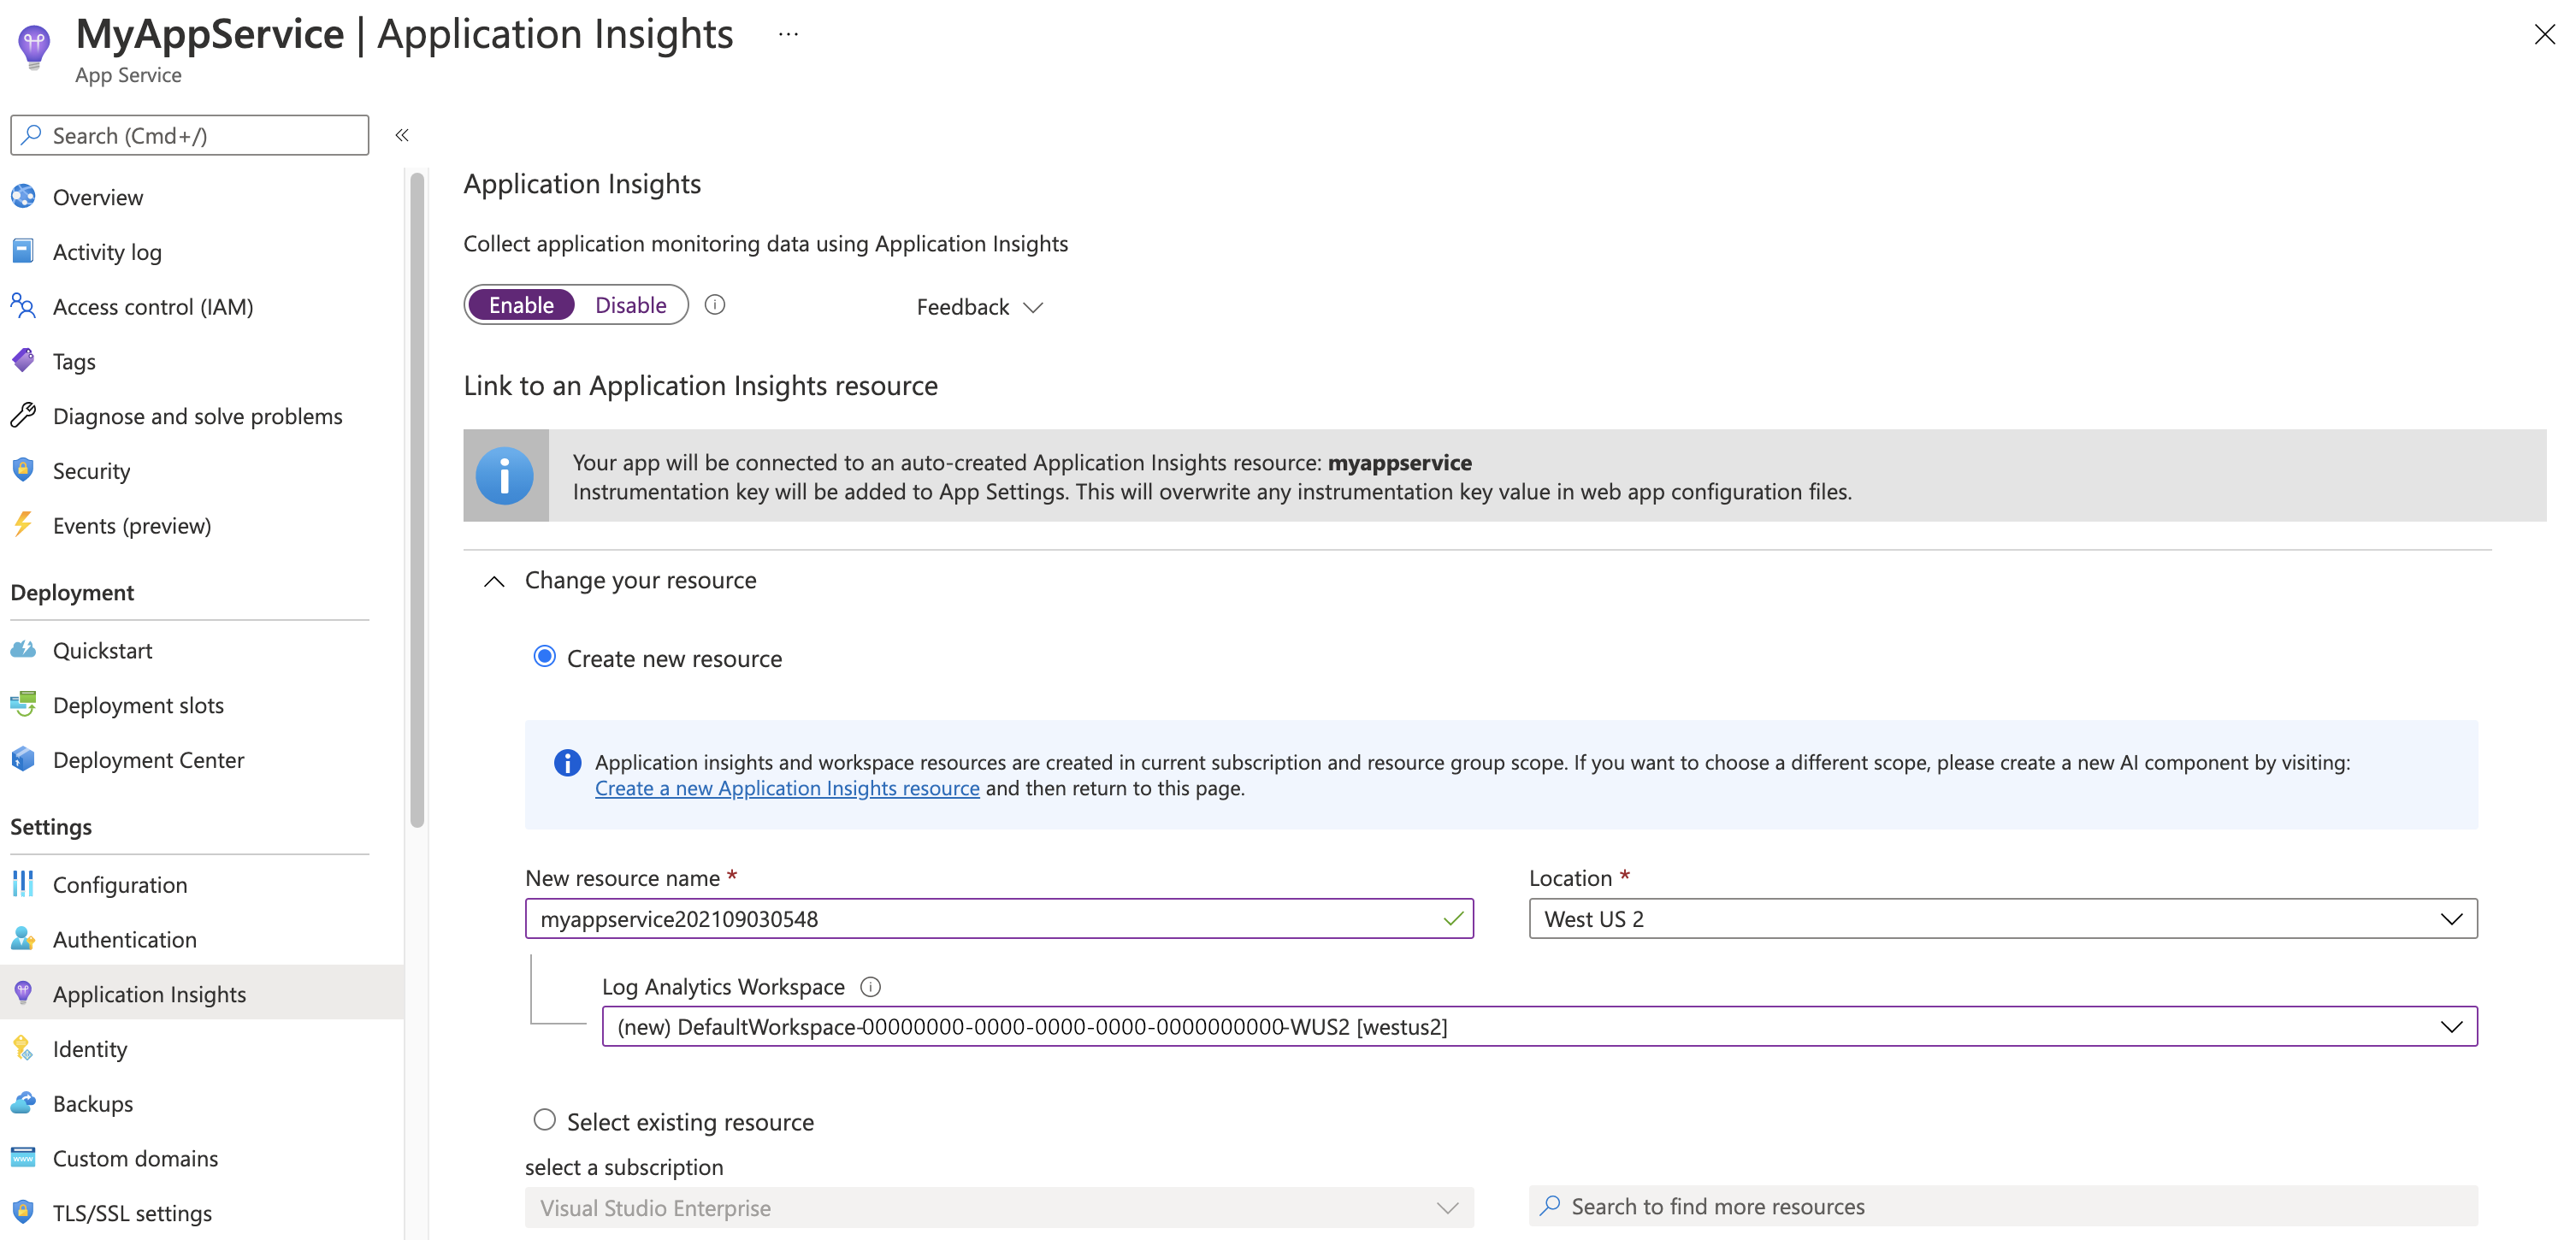
Task: Expand the Log Analytics Workspace dropdown
Action: [x=2451, y=1024]
